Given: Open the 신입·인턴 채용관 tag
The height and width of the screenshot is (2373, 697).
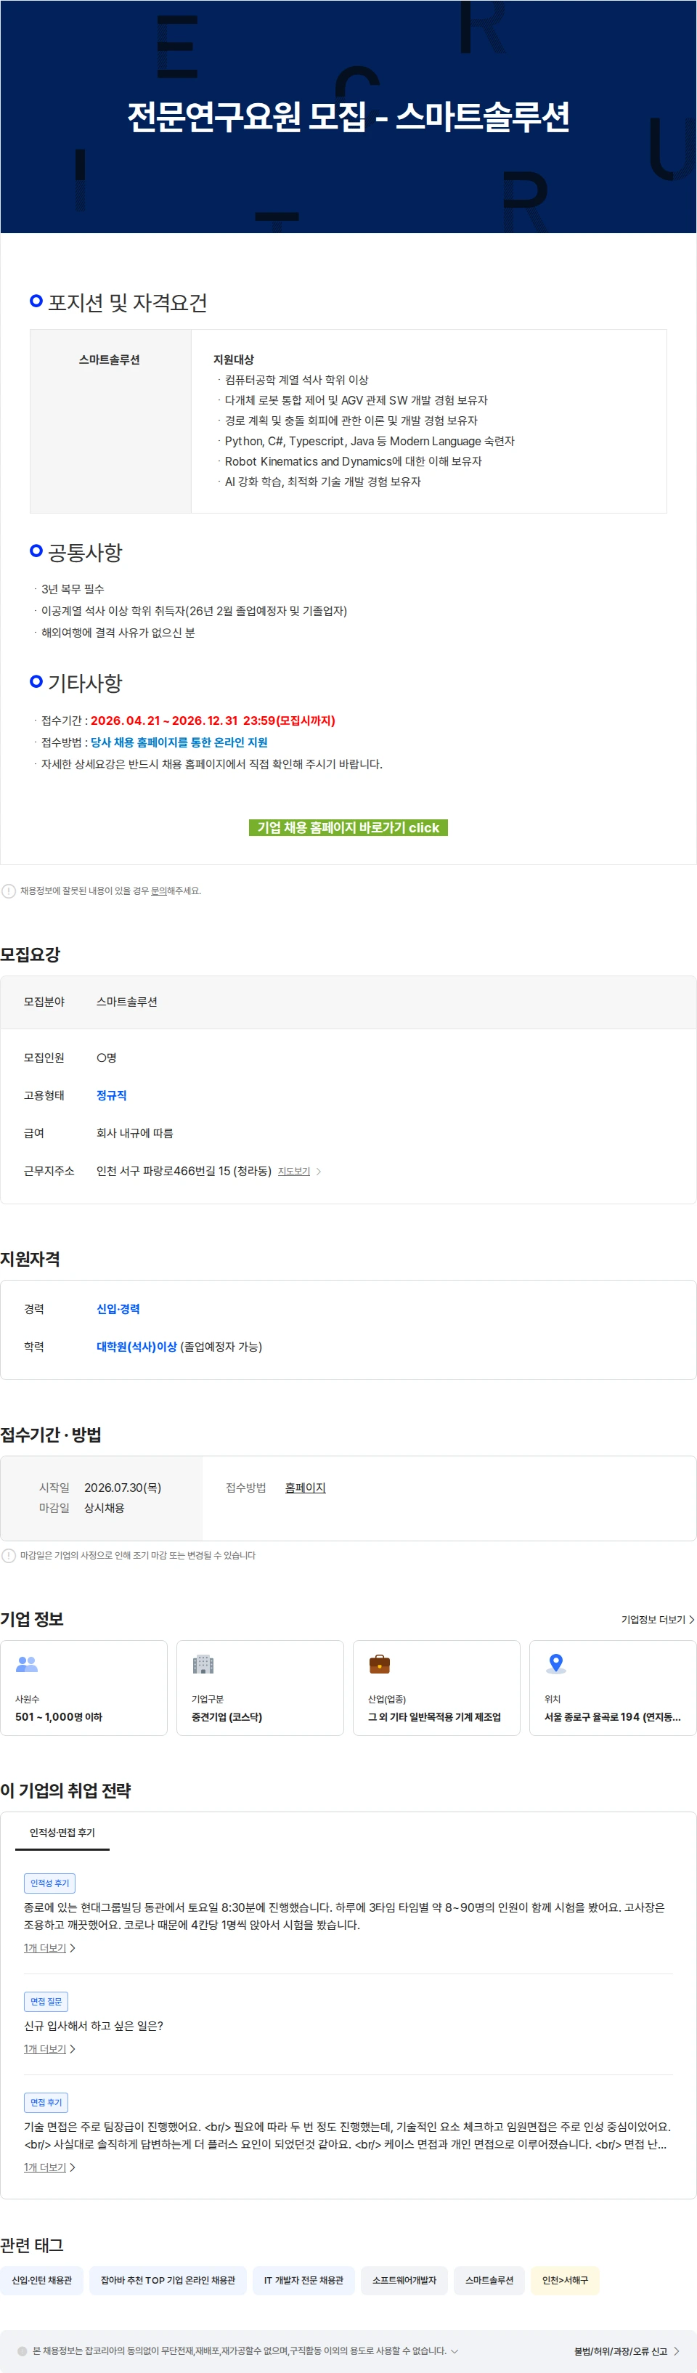Looking at the screenshot, I should [41, 2280].
